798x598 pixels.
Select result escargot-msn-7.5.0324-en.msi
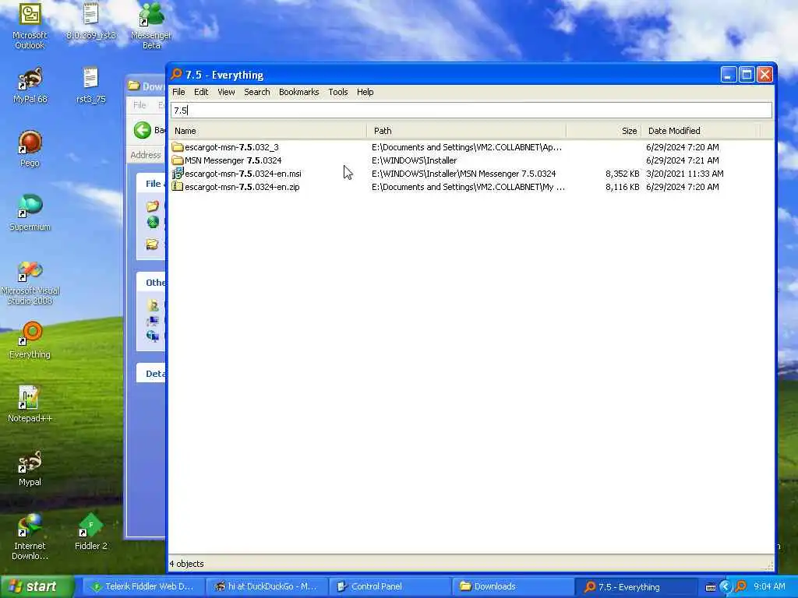click(x=243, y=174)
